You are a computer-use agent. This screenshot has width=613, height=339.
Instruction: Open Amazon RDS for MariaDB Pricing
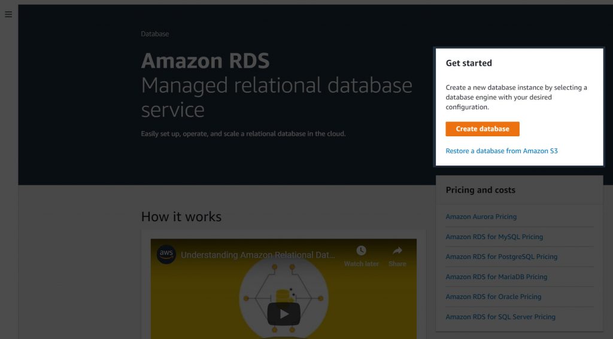pos(496,276)
